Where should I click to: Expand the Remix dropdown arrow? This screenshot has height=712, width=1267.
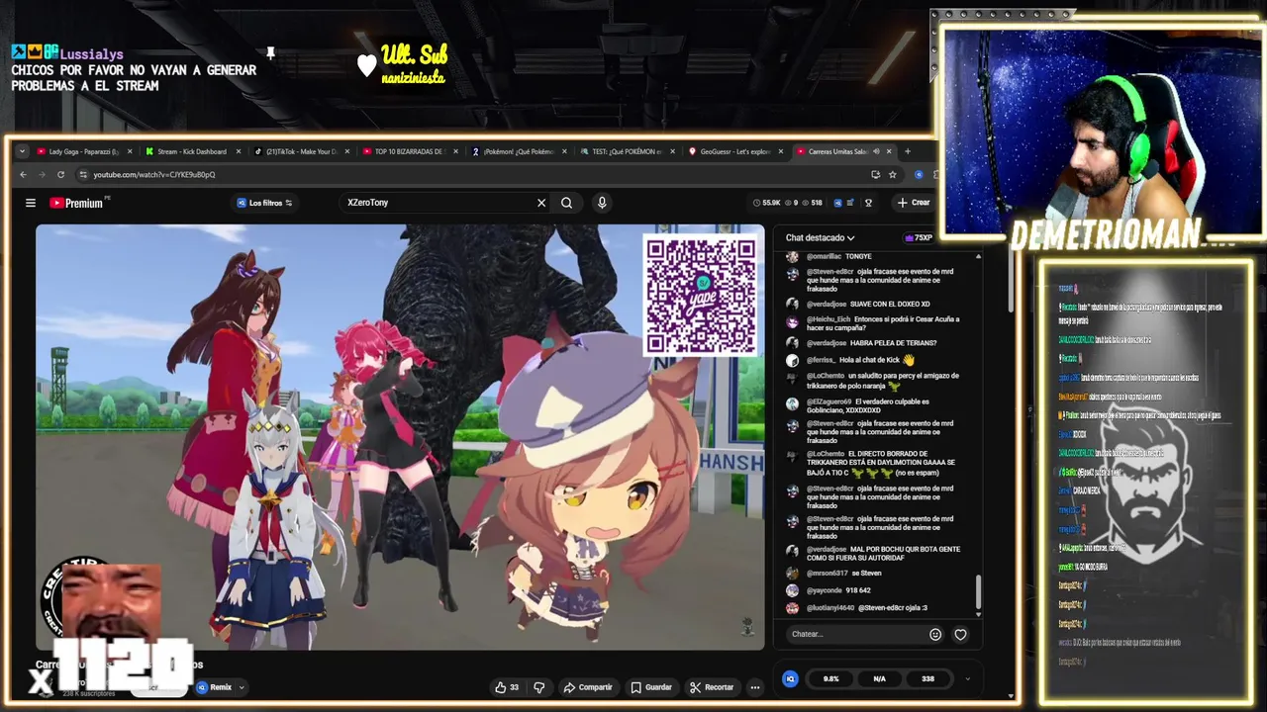tap(241, 687)
